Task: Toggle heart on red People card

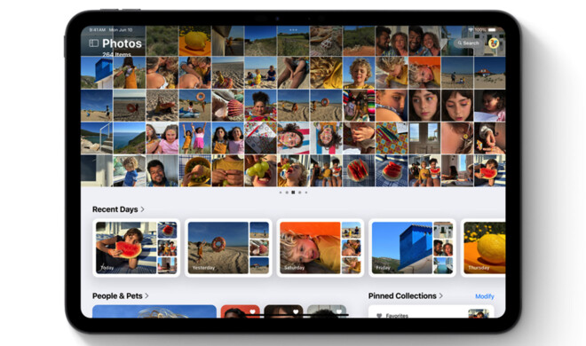Action: tap(252, 311)
